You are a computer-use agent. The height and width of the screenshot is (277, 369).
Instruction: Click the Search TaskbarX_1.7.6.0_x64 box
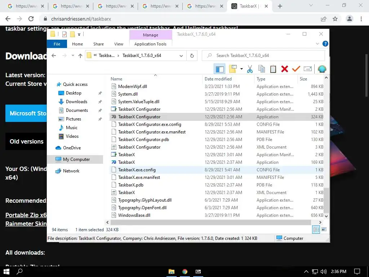pos(263,56)
